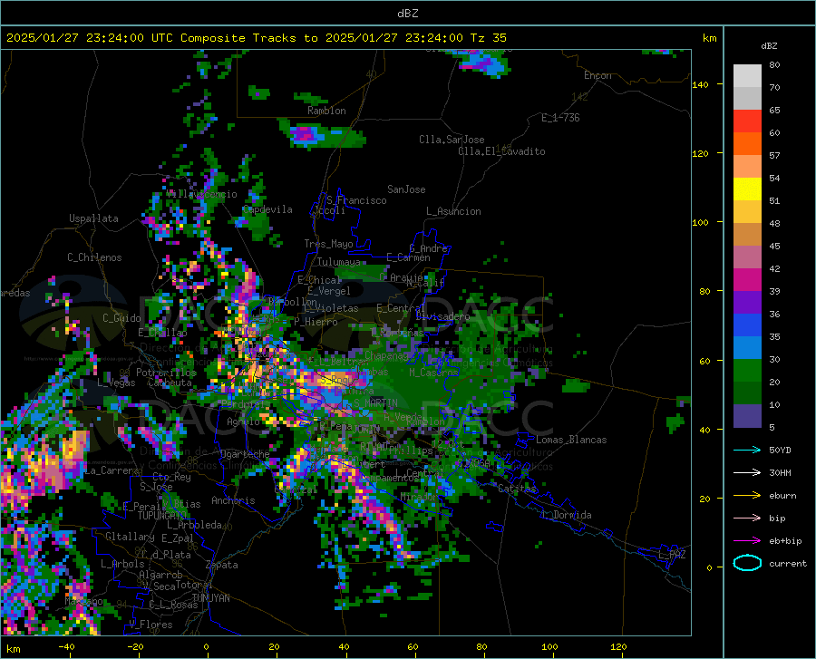This screenshot has width=816, height=659.
Task: Click the Catitas map label
Action: tap(517, 489)
